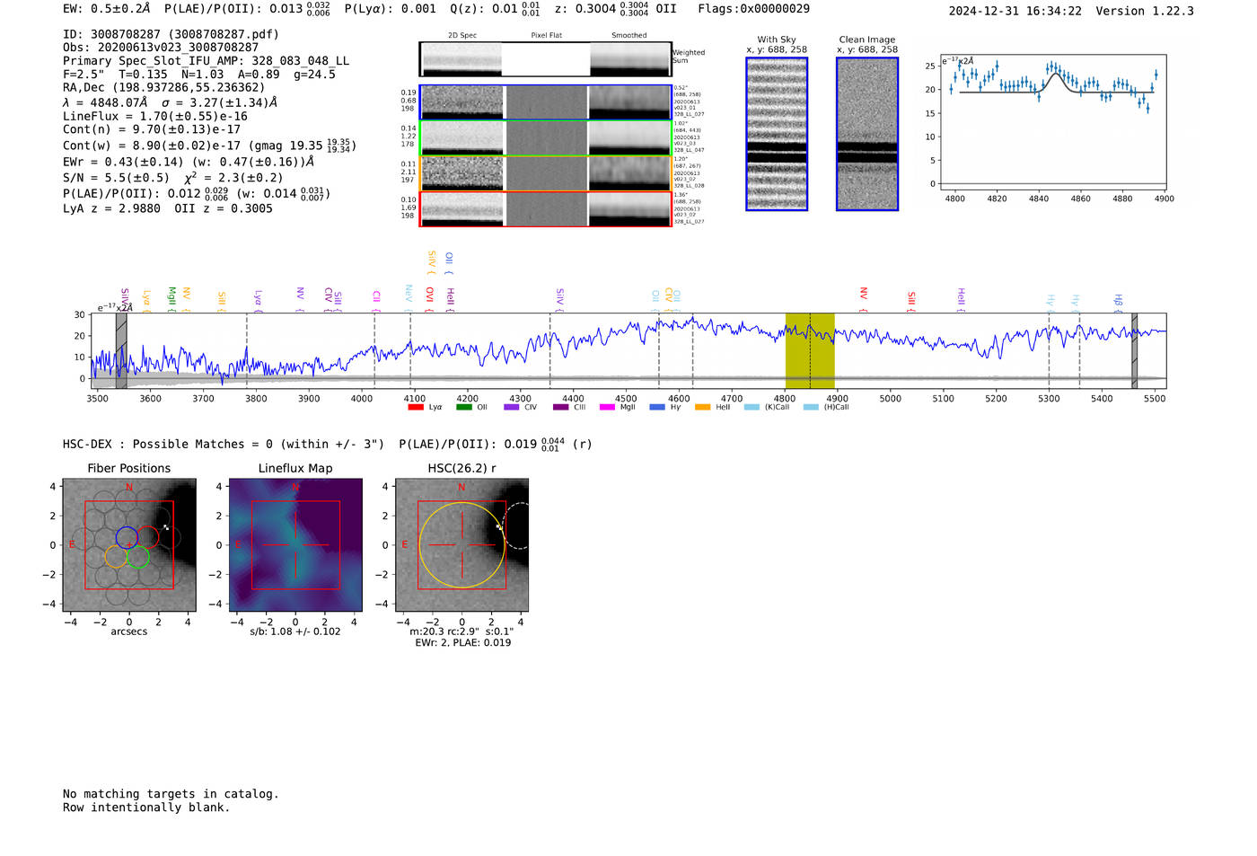Click the red fiber circle in Fiber Positions

(x=148, y=537)
